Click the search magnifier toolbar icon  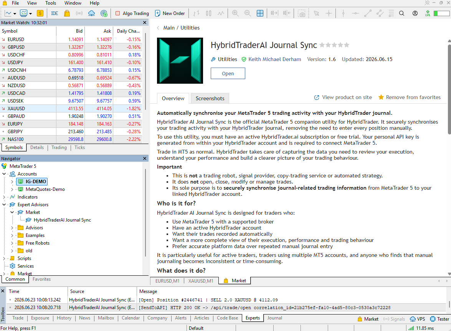pos(402,13)
